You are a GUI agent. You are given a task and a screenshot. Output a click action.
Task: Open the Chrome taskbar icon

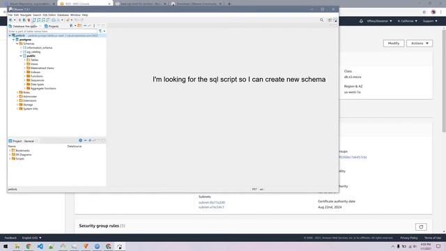tap(29, 246)
